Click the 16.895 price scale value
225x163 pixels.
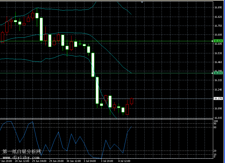[218, 8]
